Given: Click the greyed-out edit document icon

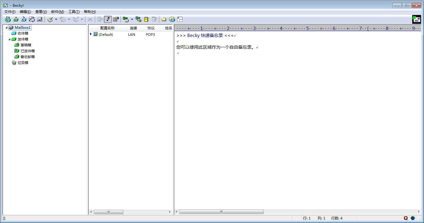Looking at the screenshot, I should click(x=154, y=19).
